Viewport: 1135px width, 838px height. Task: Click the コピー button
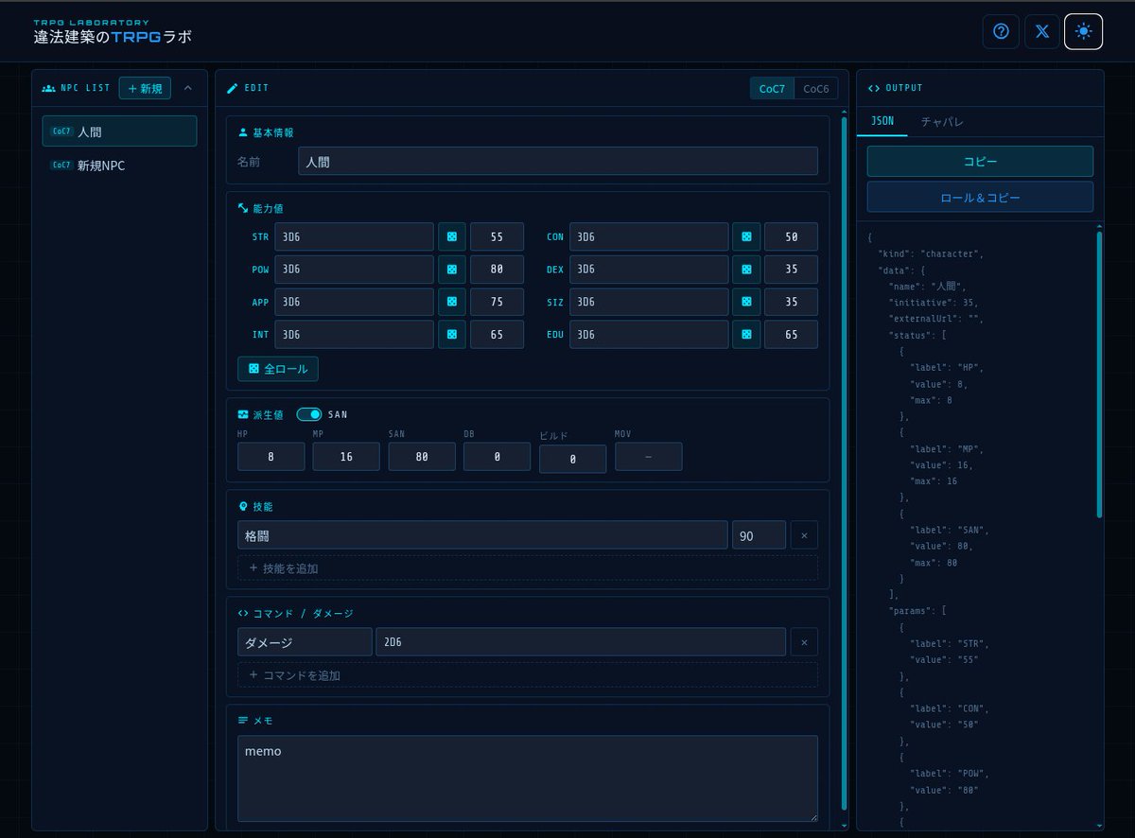(x=980, y=162)
